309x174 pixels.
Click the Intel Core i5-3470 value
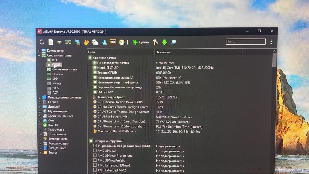185,68
